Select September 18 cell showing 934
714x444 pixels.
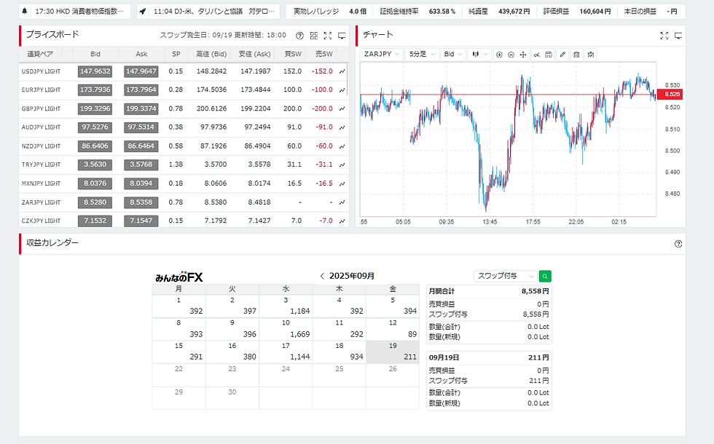click(x=340, y=352)
